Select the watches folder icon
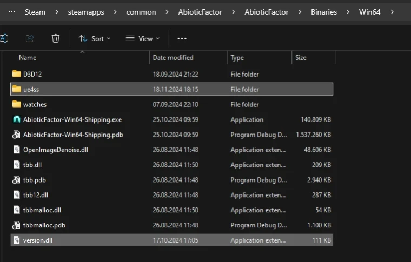This screenshot has width=411, height=262. click(17, 104)
